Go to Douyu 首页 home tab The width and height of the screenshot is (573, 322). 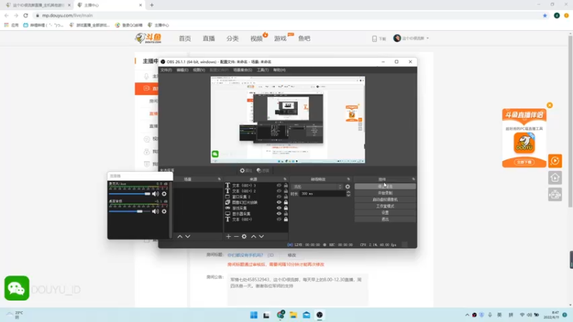185,39
